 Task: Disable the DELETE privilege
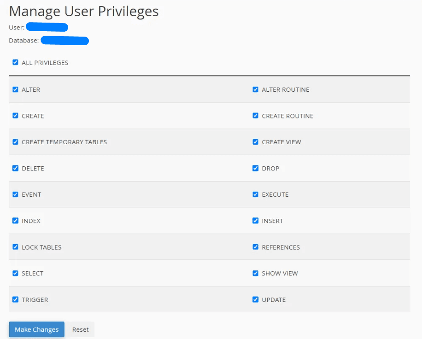(x=15, y=168)
